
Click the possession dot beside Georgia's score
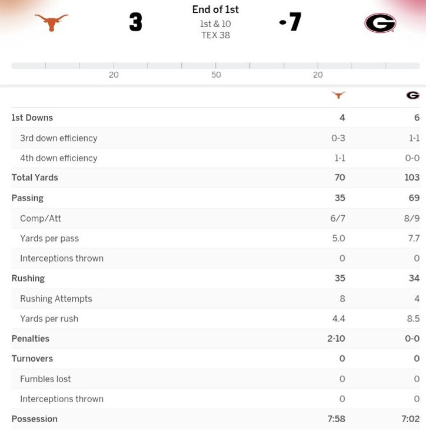pos(282,22)
